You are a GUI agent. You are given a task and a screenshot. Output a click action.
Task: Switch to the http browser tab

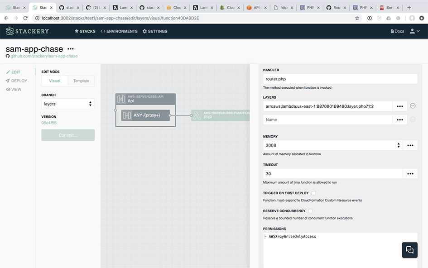click(x=284, y=8)
